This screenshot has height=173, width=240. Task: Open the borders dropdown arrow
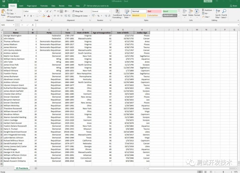click(x=40, y=16)
